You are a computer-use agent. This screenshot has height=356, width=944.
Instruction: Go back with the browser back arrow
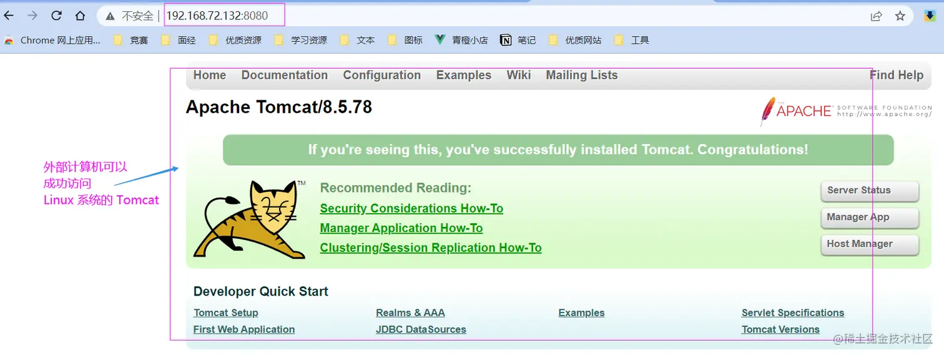click(x=9, y=16)
